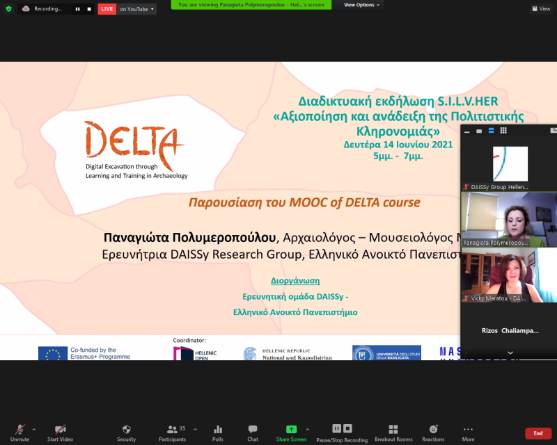Open the Polls window
The height and width of the screenshot is (445, 557).
218,433
